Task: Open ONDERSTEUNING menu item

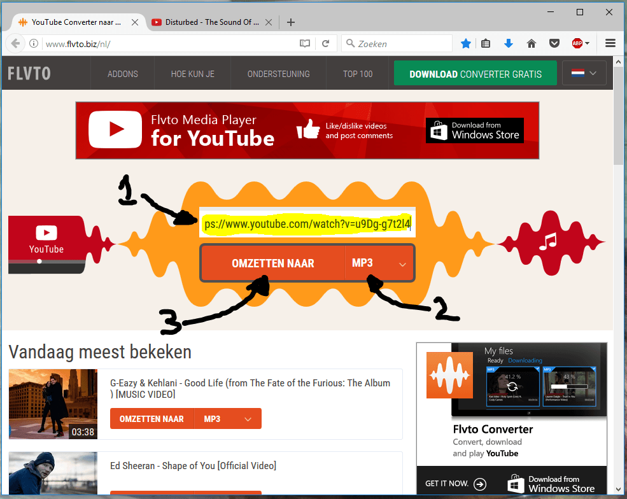Action: point(278,74)
